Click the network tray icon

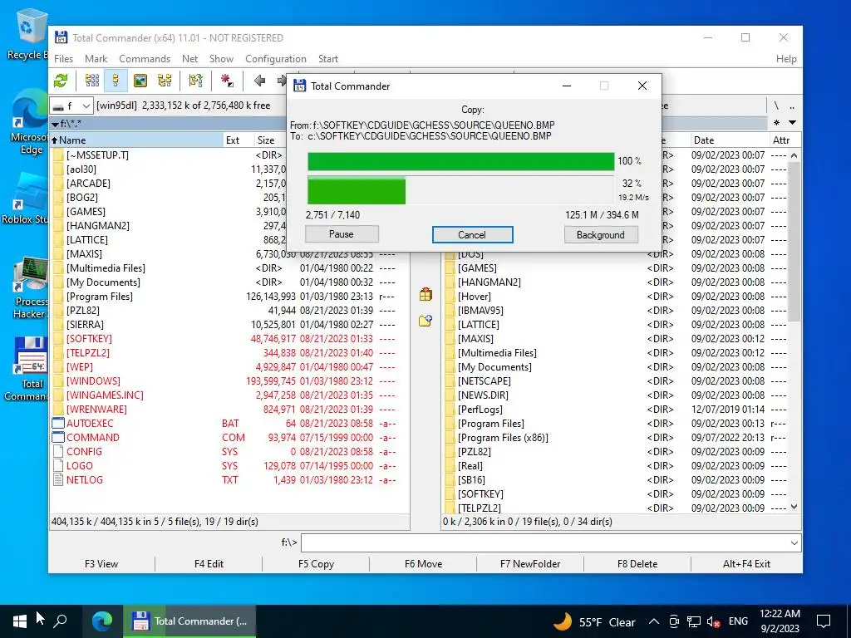(694, 621)
